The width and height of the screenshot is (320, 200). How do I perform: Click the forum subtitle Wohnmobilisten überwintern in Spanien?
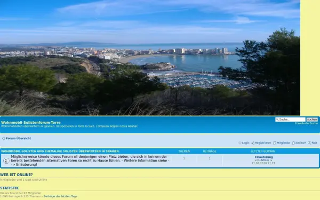tap(69, 126)
